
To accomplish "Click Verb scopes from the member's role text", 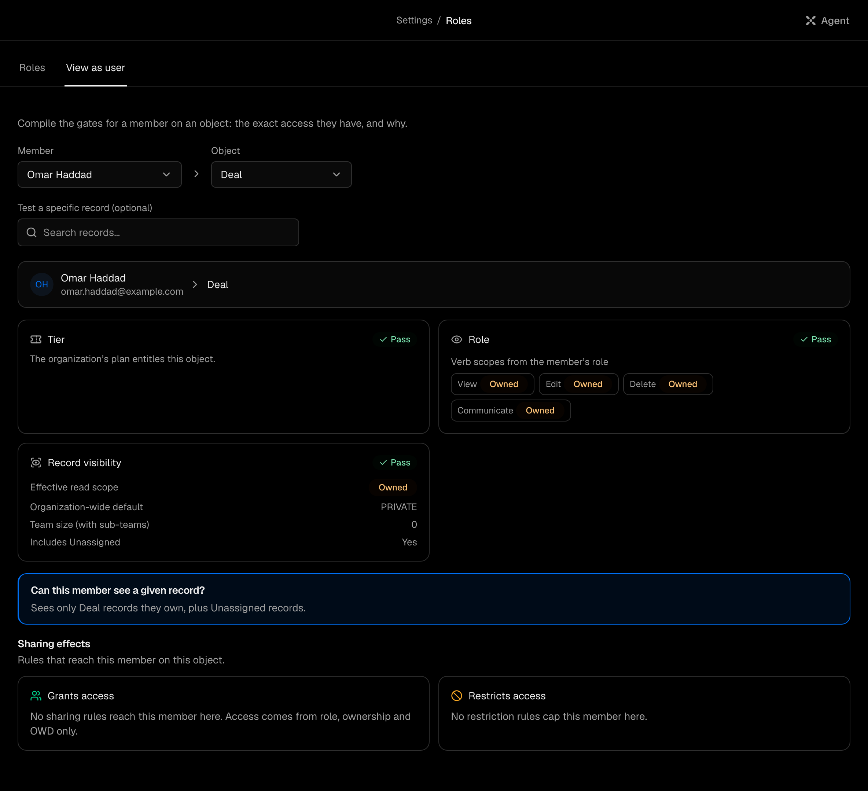I will (x=529, y=362).
